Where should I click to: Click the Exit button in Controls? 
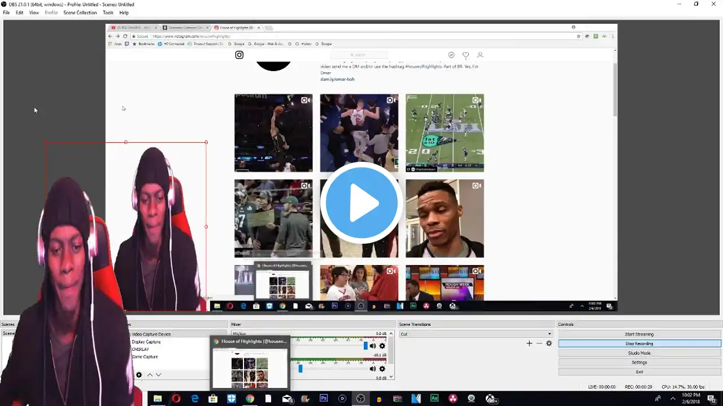click(x=639, y=372)
